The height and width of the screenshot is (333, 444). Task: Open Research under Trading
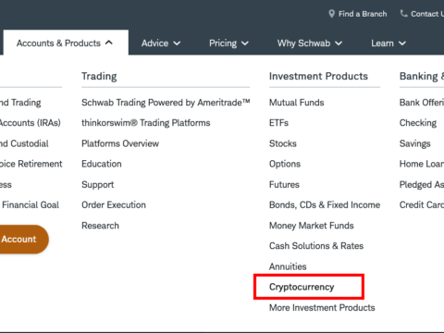[100, 226]
